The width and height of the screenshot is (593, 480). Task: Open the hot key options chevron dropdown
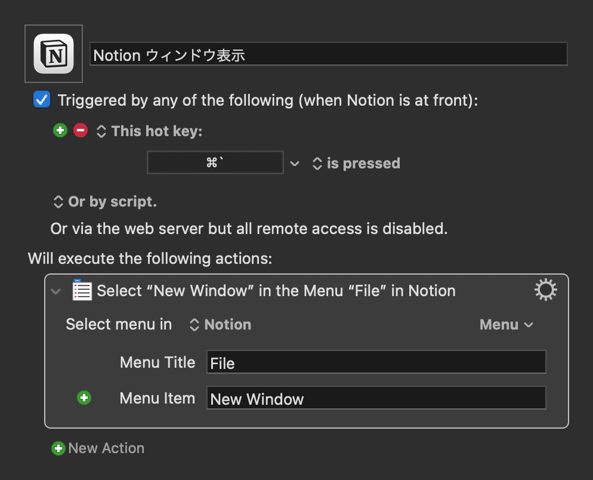pyautogui.click(x=295, y=163)
